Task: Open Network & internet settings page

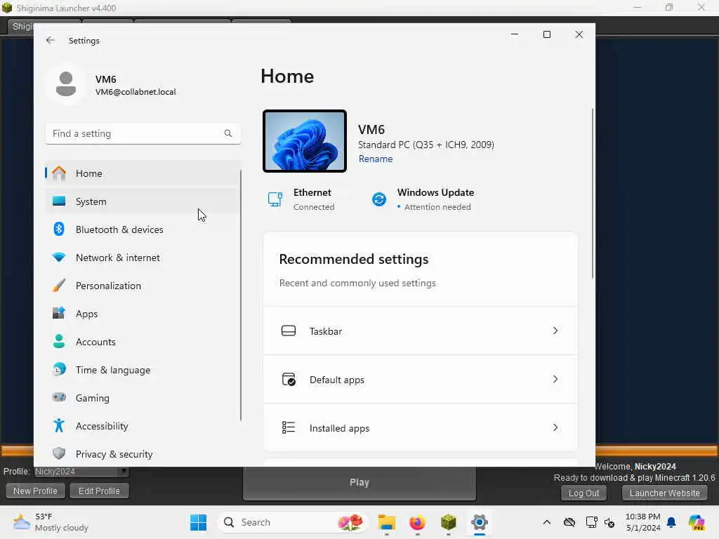Action: (142, 258)
